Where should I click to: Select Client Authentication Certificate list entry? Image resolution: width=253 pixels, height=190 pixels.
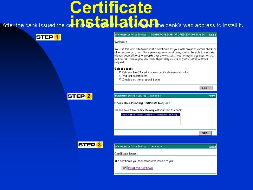point(150,115)
